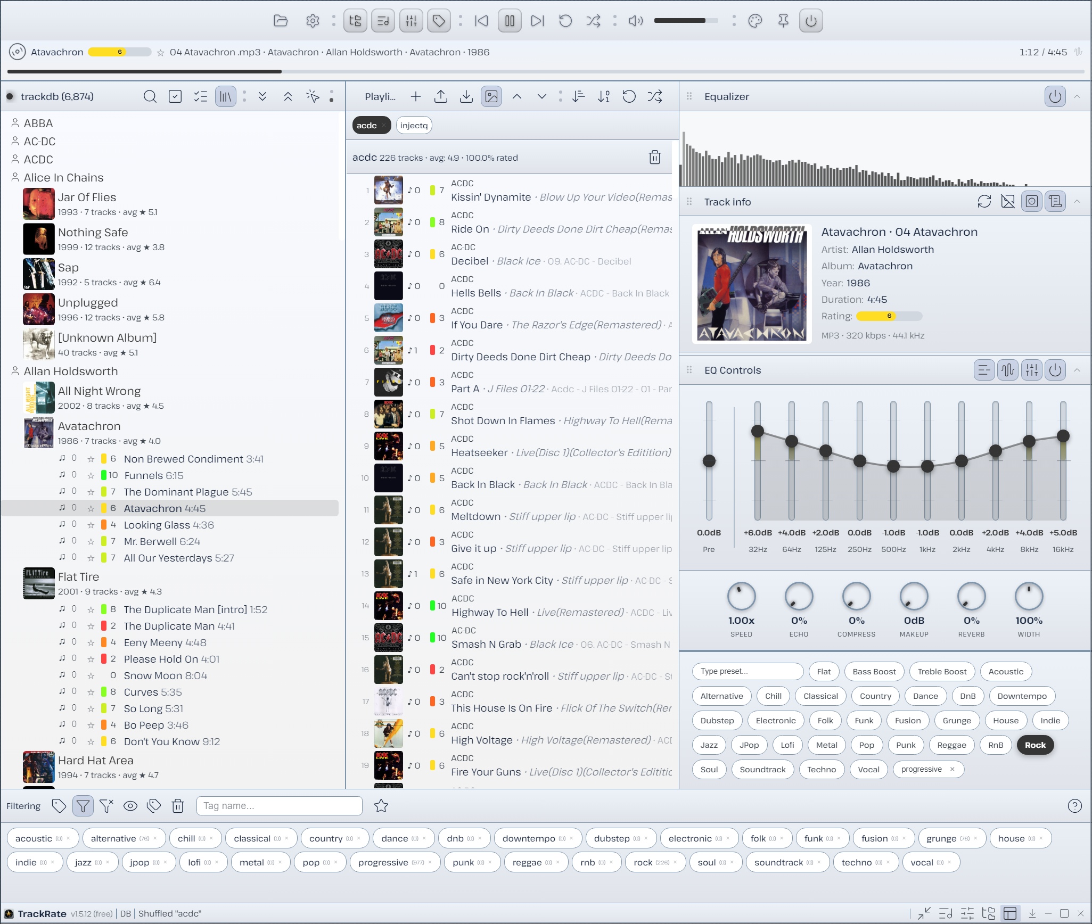The image size is (1092, 924).
Task: Toggle Equalizer panel power button
Action: [x=1055, y=96]
